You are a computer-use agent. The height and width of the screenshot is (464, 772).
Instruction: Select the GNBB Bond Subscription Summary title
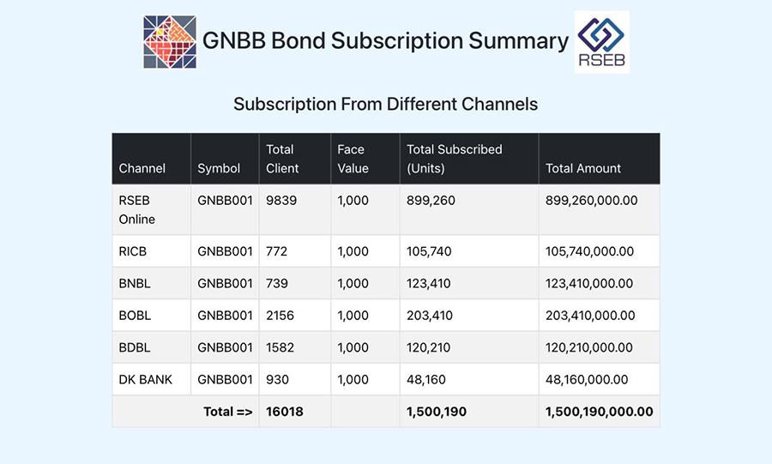pos(385,41)
